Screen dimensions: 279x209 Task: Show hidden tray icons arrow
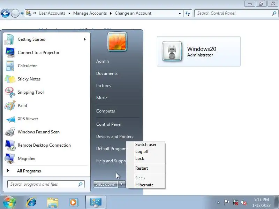[219, 202]
